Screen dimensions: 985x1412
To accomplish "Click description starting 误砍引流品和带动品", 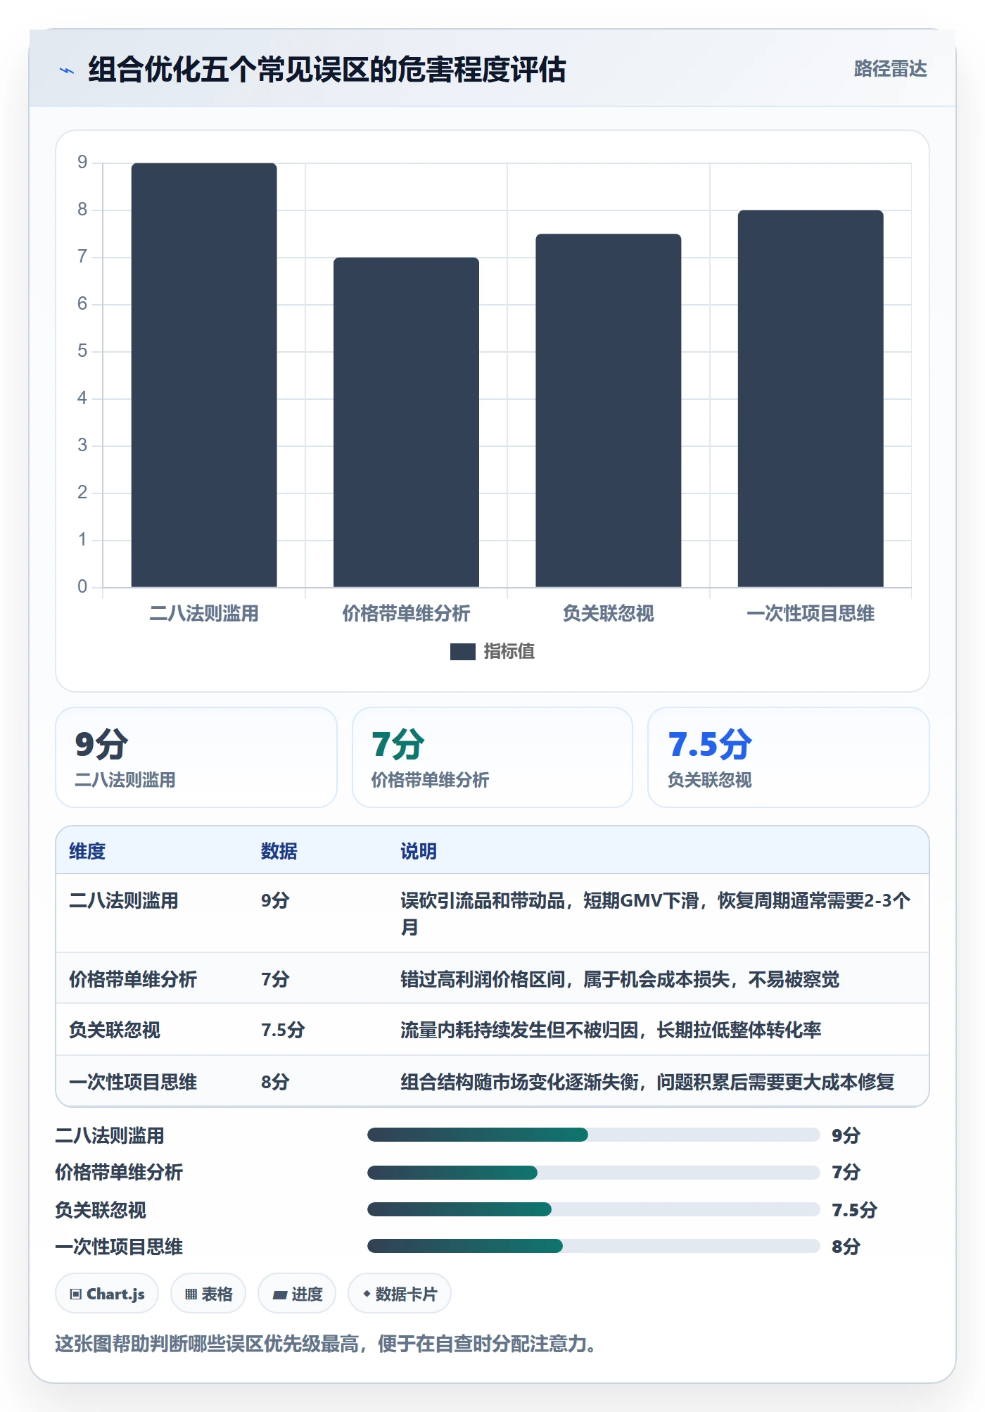I will [x=656, y=914].
